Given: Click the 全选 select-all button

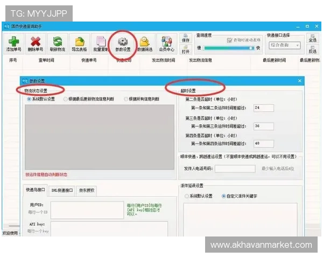Looking at the screenshot, I should tap(312, 38).
